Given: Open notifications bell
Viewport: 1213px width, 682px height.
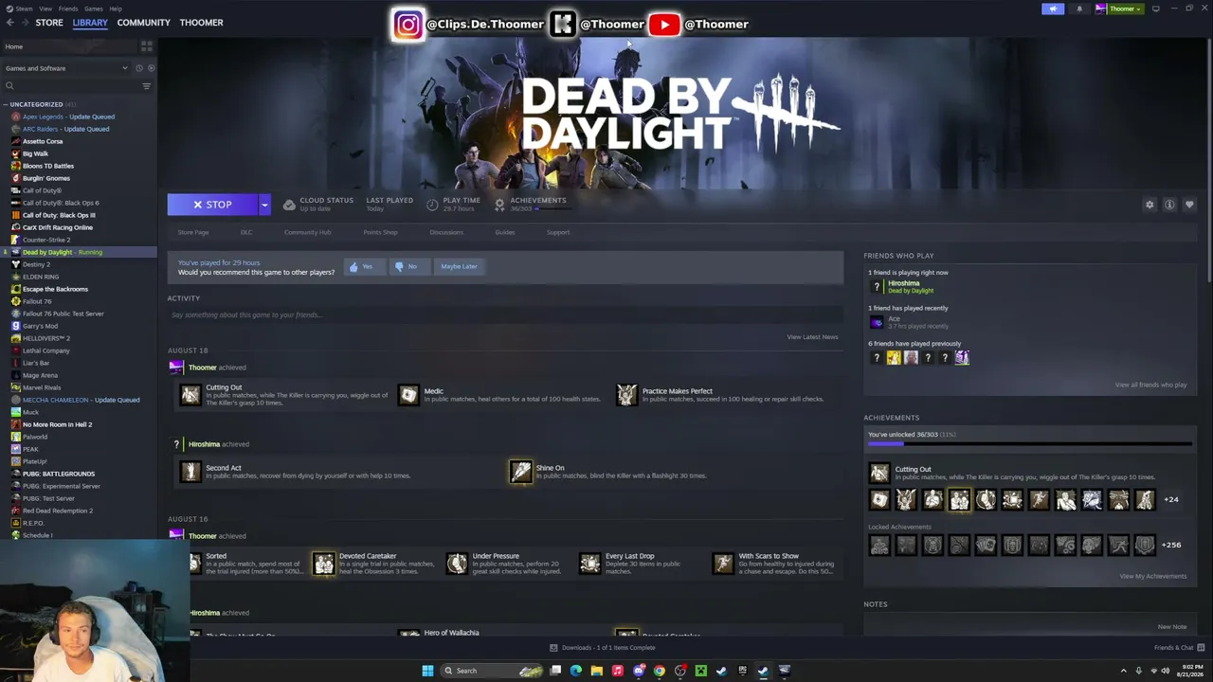Looking at the screenshot, I should click(x=1078, y=9).
